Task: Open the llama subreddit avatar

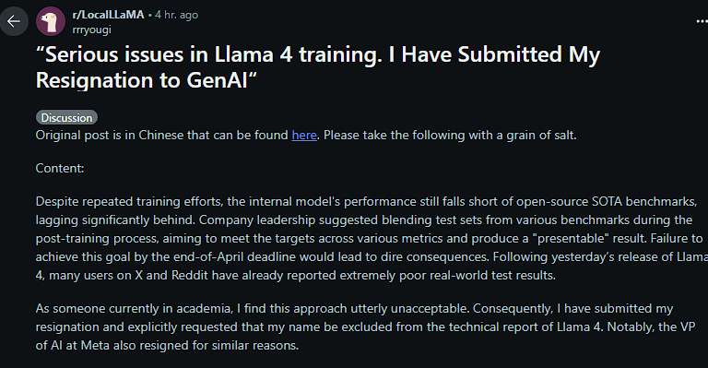Action: pyautogui.click(x=51, y=21)
